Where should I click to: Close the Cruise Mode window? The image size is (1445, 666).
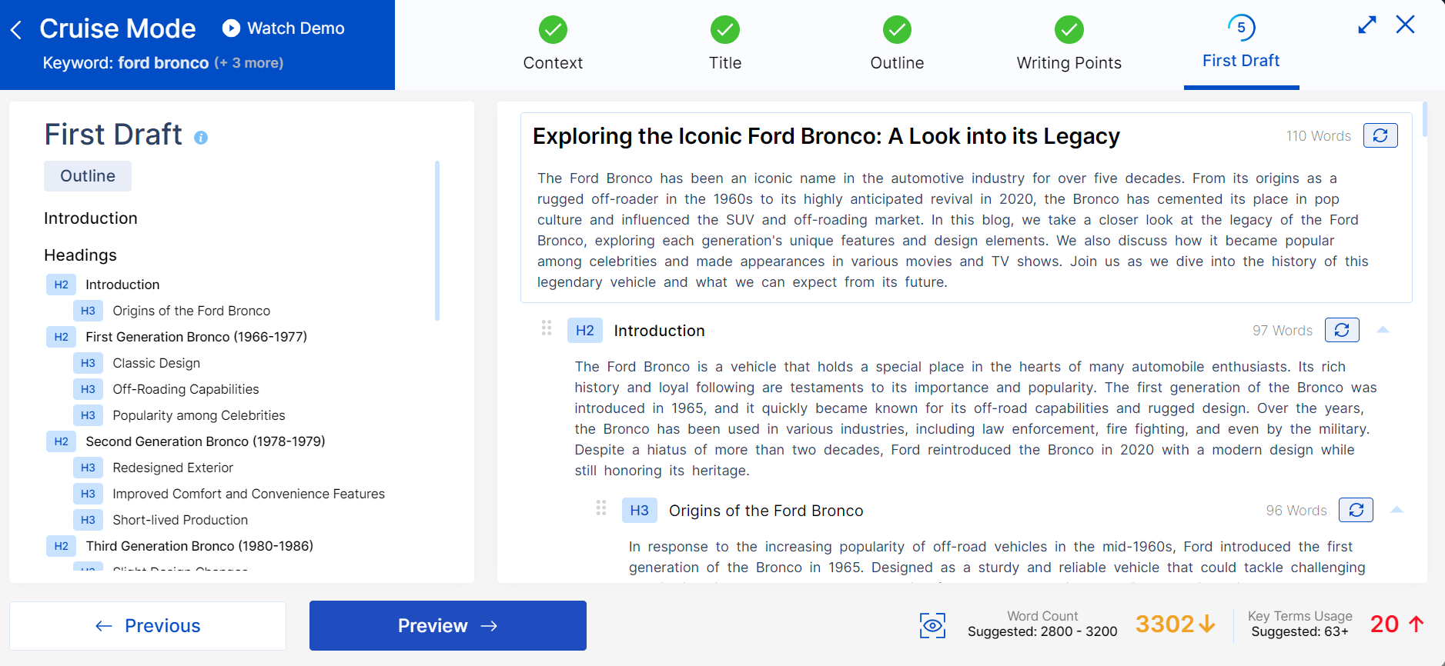(x=1406, y=25)
